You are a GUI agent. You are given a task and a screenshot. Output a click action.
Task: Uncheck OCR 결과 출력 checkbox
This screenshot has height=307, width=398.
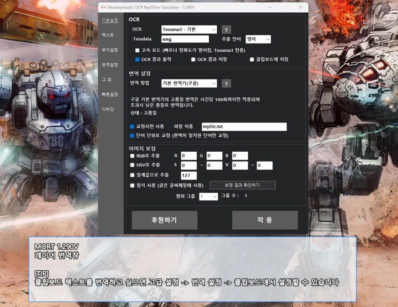[138, 59]
